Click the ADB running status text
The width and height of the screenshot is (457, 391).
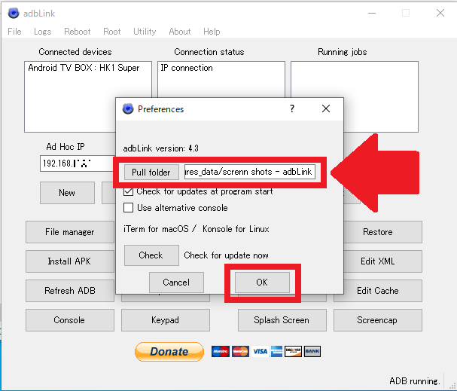coord(415,381)
